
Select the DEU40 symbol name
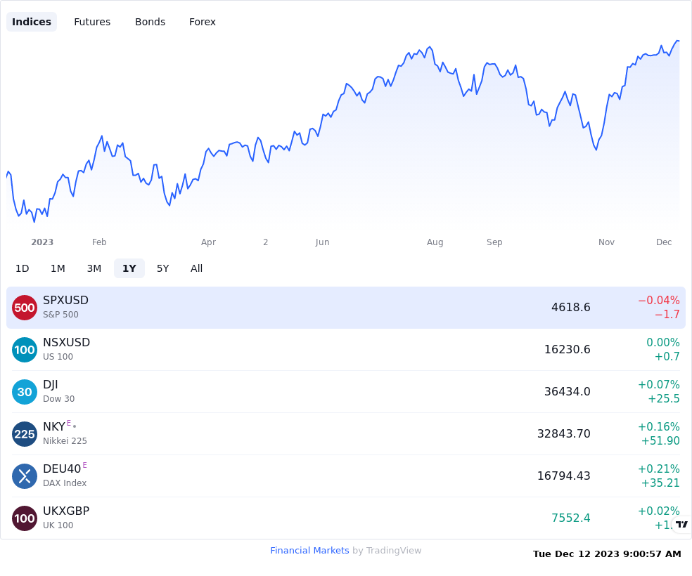coord(62,469)
